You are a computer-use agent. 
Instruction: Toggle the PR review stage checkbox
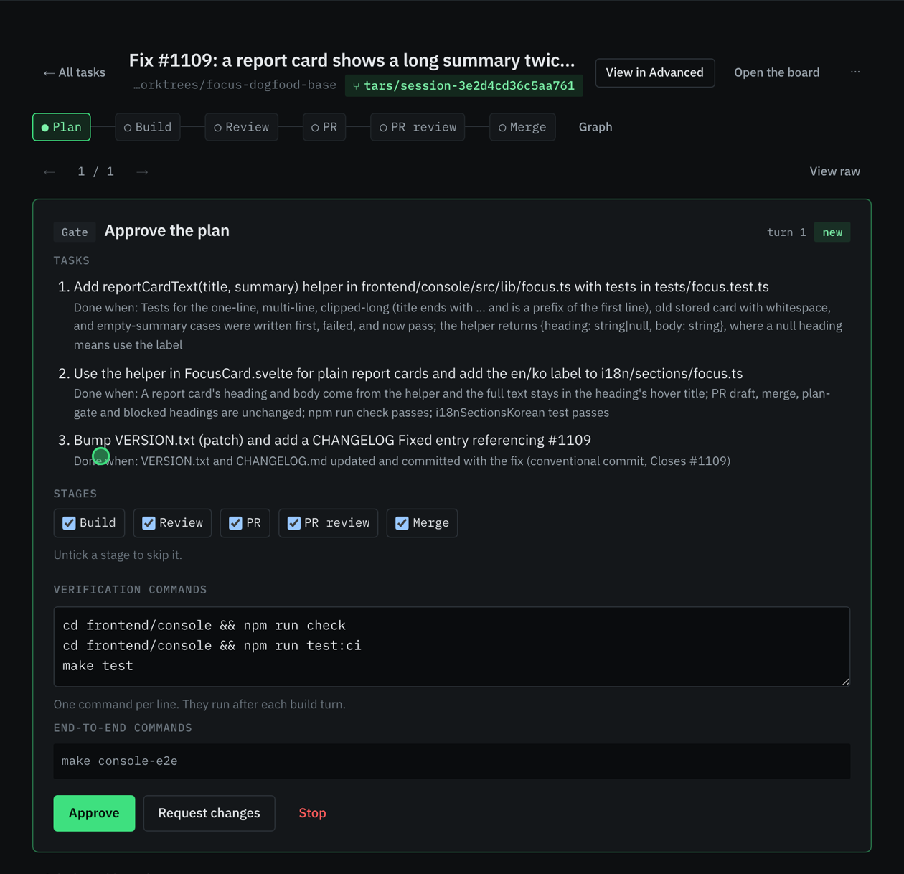pyautogui.click(x=294, y=523)
